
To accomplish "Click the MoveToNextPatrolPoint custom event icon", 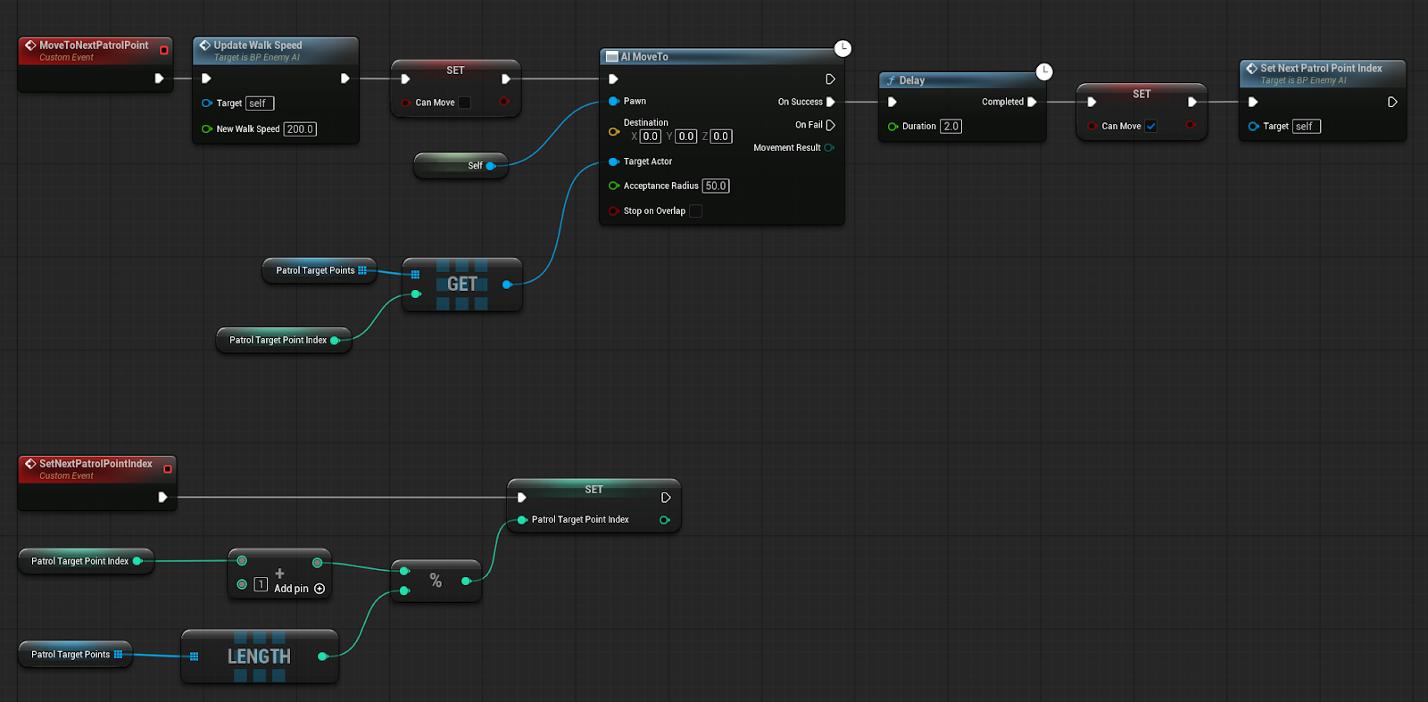I will click(x=30, y=45).
